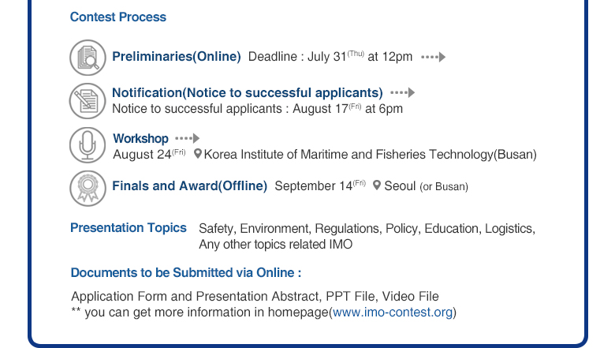615x348 pixels.
Task: Click the Finals and Award(Offline) heading
Action: coord(190,185)
